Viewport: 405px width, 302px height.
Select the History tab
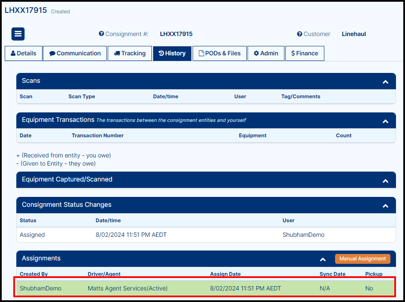click(x=172, y=54)
